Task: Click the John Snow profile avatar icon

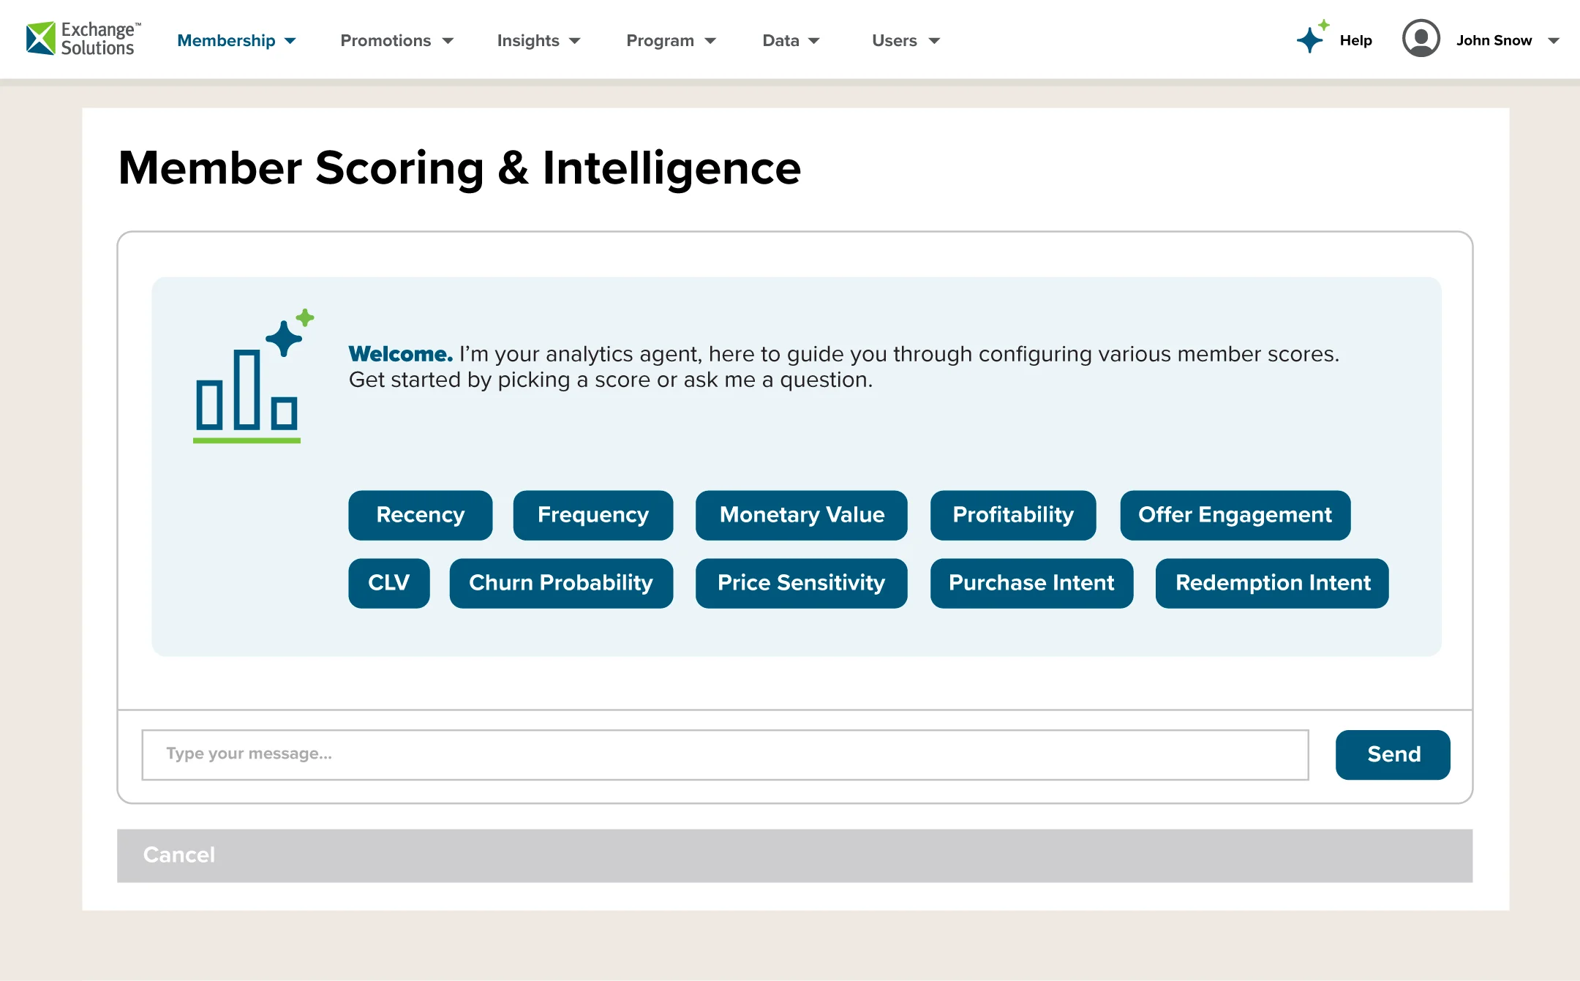Action: 1420,39
